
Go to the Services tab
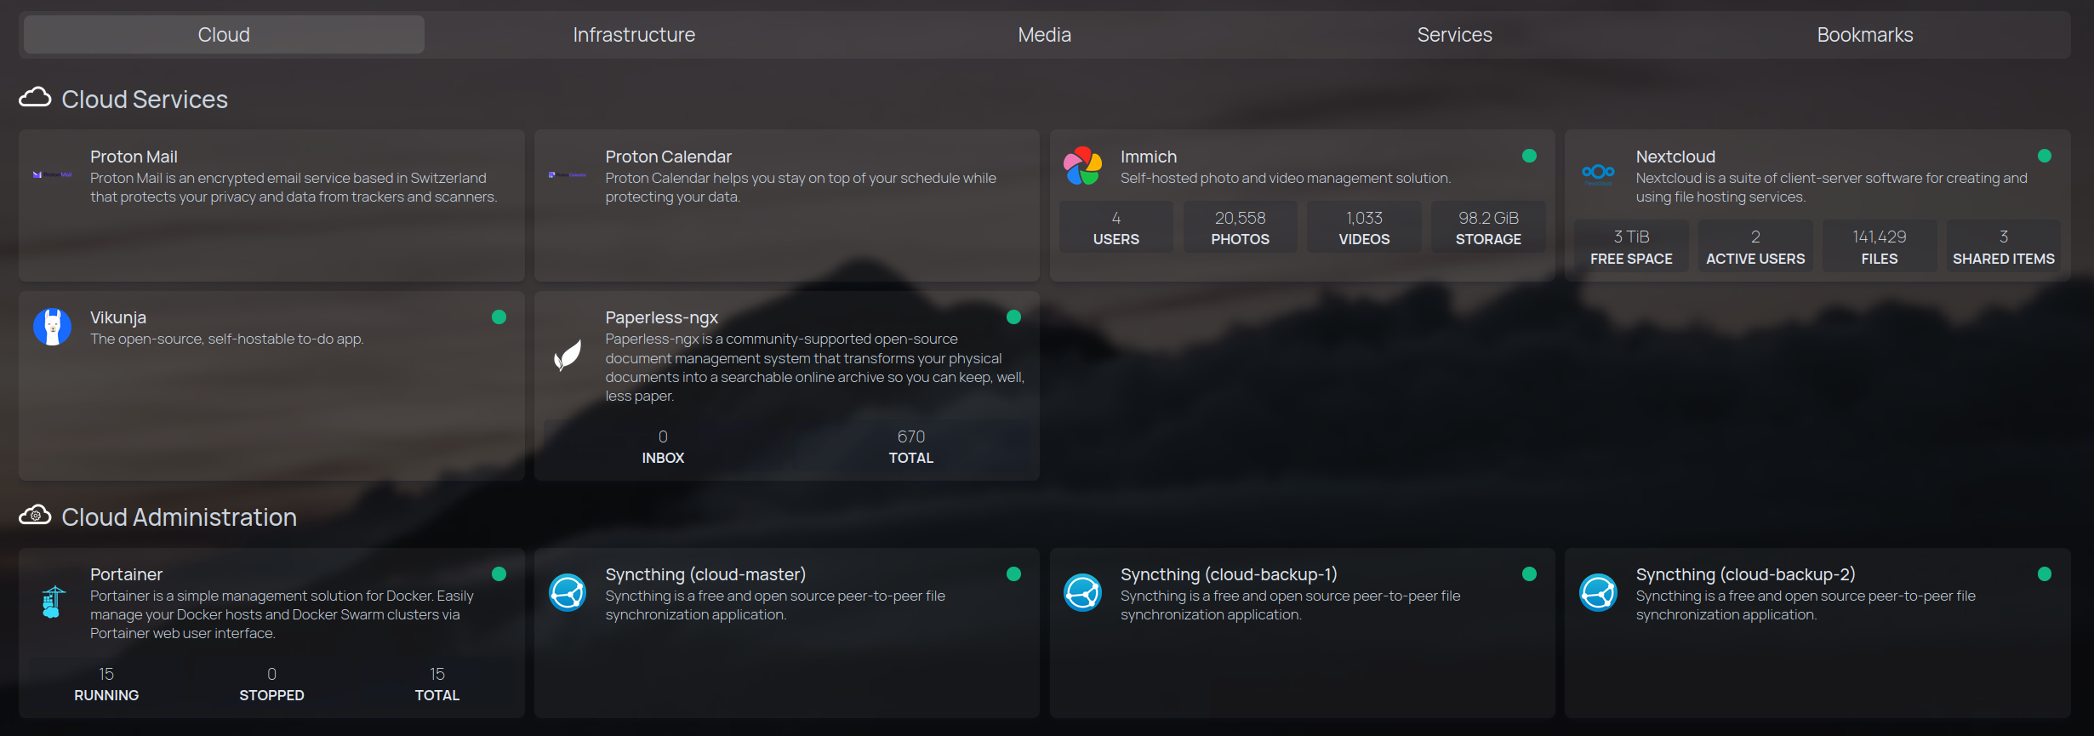coord(1454,35)
